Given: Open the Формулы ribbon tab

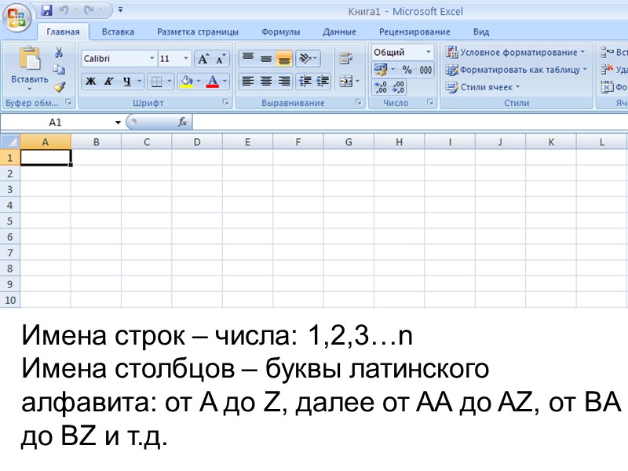Looking at the screenshot, I should (283, 31).
